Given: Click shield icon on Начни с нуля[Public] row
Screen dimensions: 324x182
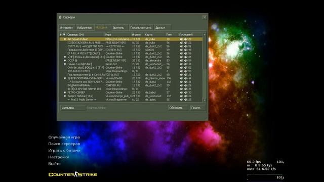Looking at the screenshot, I should 65,64.
